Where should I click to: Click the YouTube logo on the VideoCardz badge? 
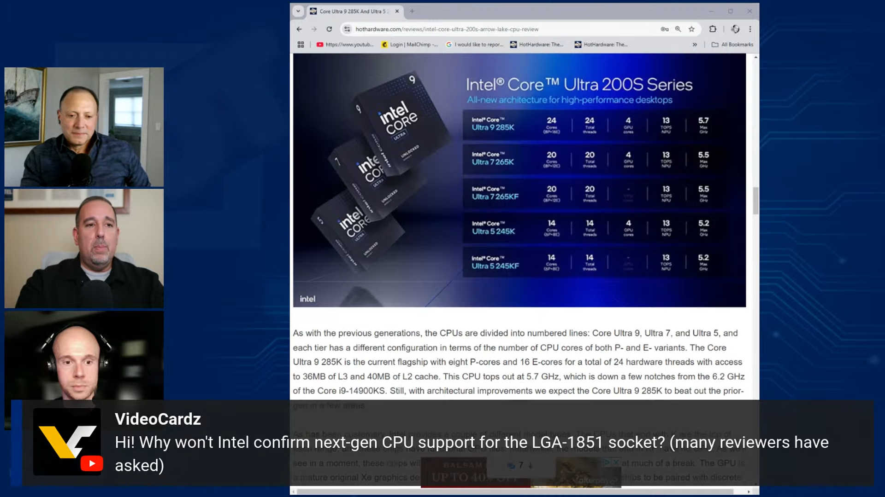[x=92, y=464]
